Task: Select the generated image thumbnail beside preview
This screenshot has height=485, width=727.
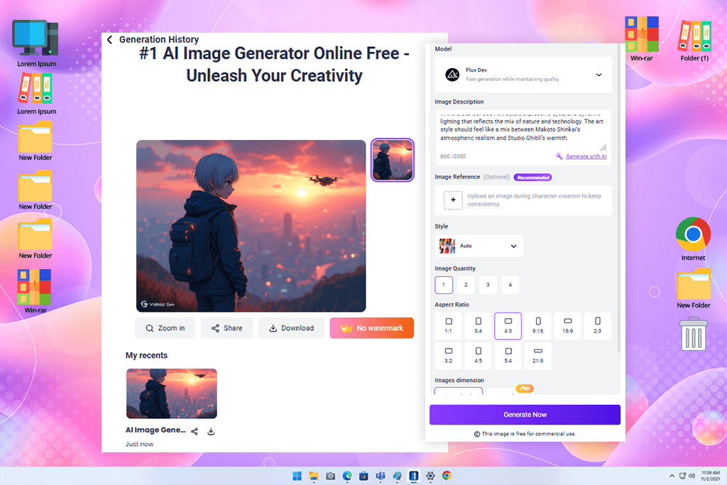Action: point(392,160)
